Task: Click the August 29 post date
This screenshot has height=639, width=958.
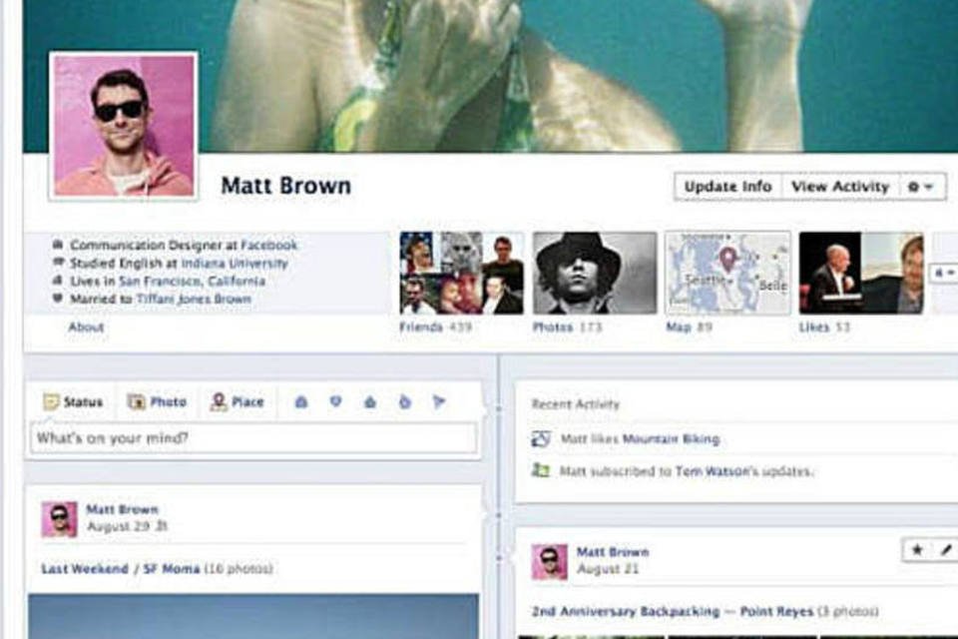Action: (x=118, y=526)
